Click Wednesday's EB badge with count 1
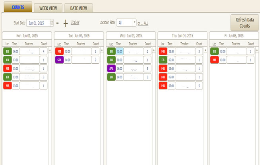This screenshot has height=165, width=260. tap(111, 60)
